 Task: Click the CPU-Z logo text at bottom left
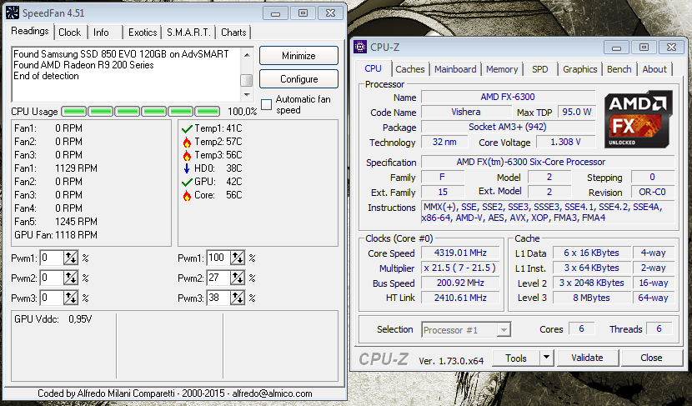click(x=383, y=358)
